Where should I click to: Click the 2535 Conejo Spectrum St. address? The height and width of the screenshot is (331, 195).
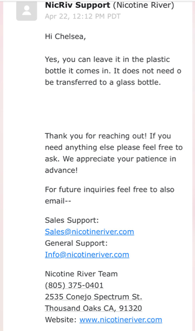pyautogui.click(x=94, y=296)
